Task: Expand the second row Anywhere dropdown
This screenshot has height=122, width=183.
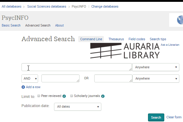Action: pyautogui.click(x=156, y=78)
